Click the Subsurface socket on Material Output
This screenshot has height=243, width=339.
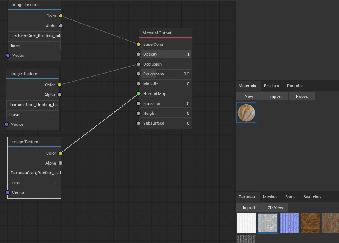pyautogui.click(x=139, y=123)
